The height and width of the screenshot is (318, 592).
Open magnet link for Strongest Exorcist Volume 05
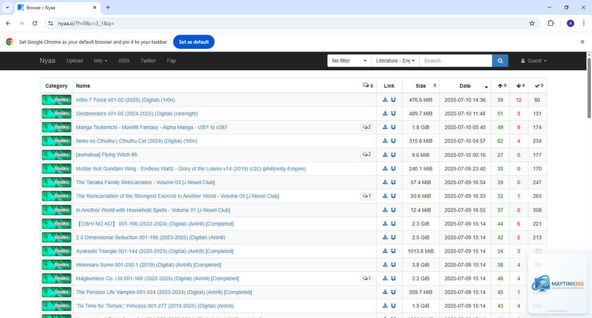pyautogui.click(x=394, y=196)
